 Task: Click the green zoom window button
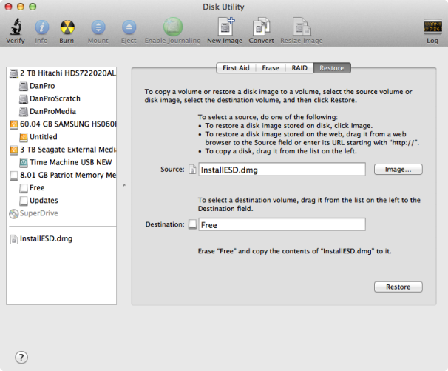[33, 7]
